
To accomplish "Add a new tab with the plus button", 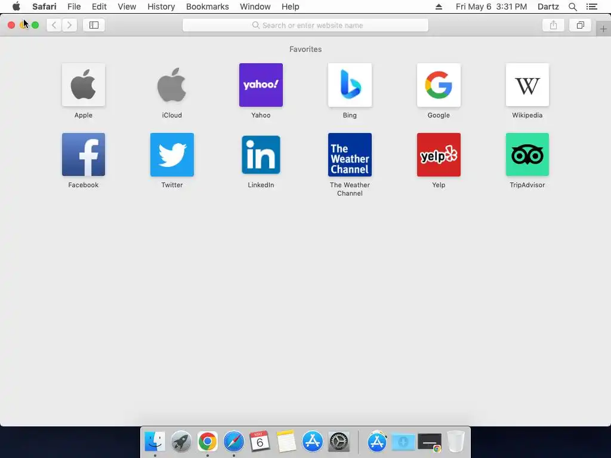I will click(603, 29).
